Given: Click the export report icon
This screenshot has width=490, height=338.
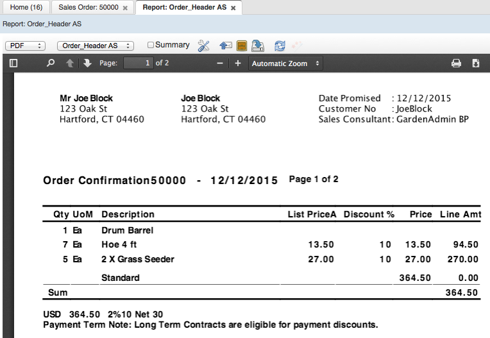Looking at the screenshot, I should [258, 46].
